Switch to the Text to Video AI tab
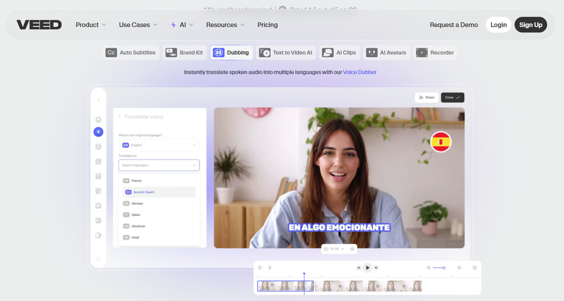This screenshot has width=564, height=301. [x=286, y=53]
